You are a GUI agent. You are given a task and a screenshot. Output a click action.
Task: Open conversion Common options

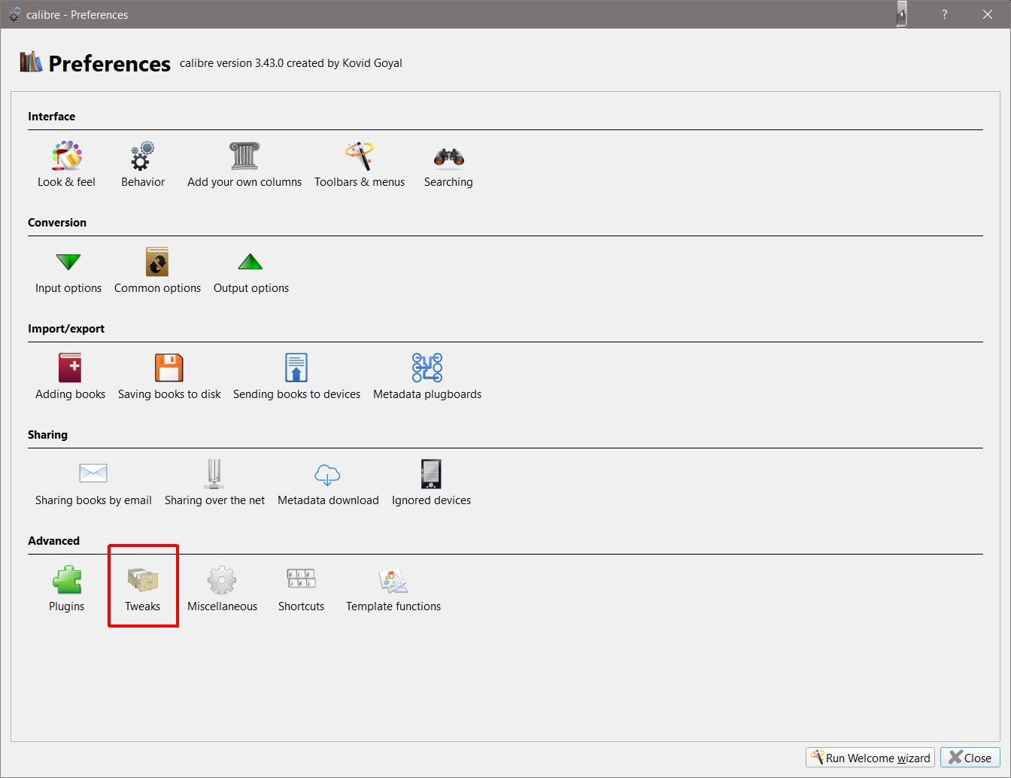point(157,270)
